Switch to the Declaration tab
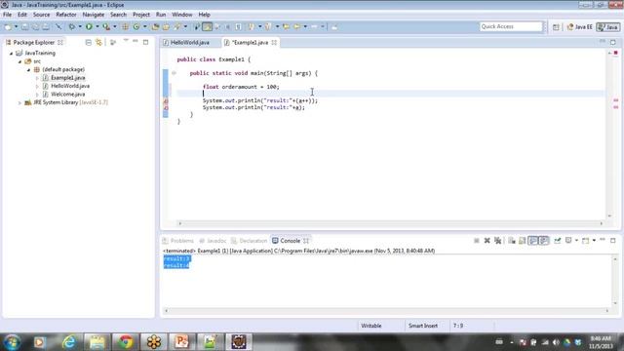This screenshot has height=351, width=624. tap(250, 241)
